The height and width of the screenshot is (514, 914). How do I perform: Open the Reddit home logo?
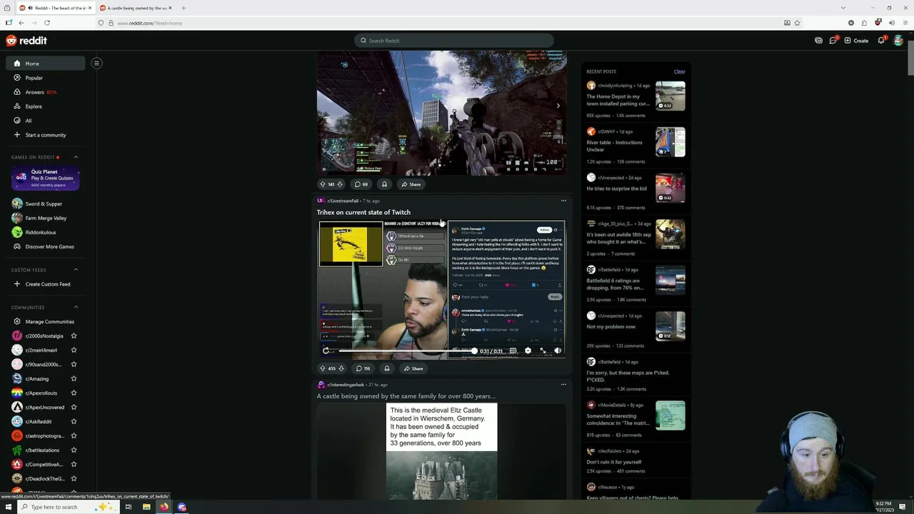[26, 41]
